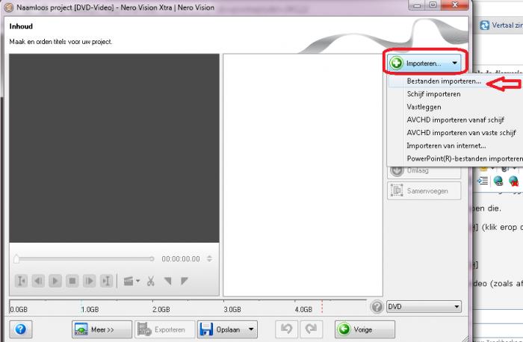Viewport: 523px width, 342px height.
Task: Click the Samenvoegen button
Action: (424, 190)
